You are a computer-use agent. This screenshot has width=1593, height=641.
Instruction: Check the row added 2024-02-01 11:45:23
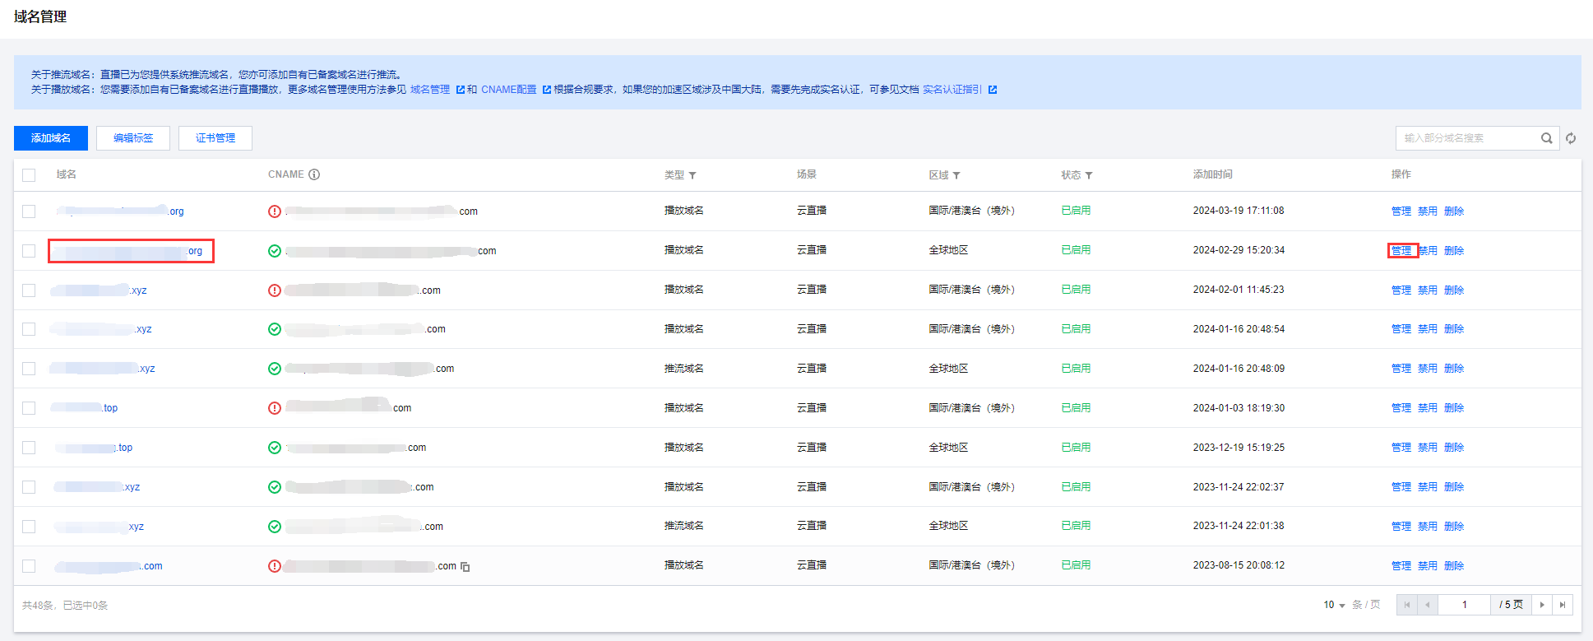(x=29, y=290)
